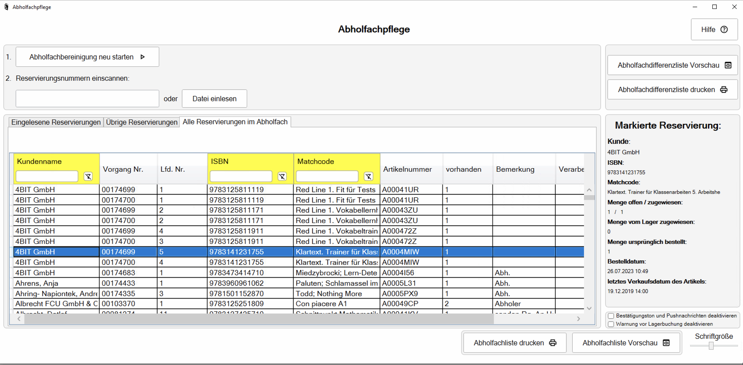Select Alle Reservierungen im Abholfach tab
743x365 pixels.
235,122
